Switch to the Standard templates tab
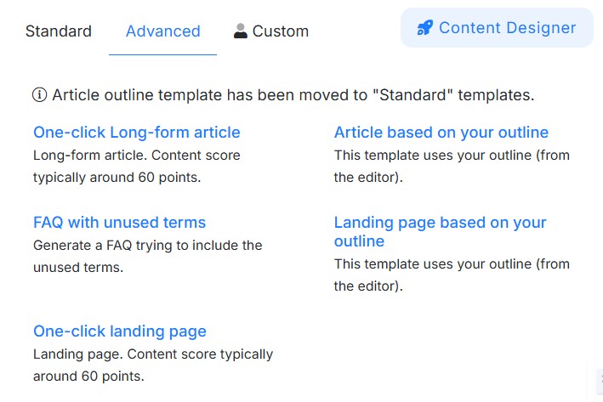The width and height of the screenshot is (603, 402). click(x=59, y=31)
